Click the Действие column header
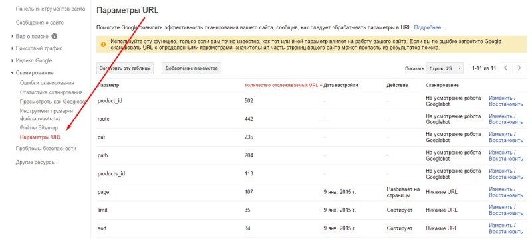532x239 pixels. click(x=397, y=85)
